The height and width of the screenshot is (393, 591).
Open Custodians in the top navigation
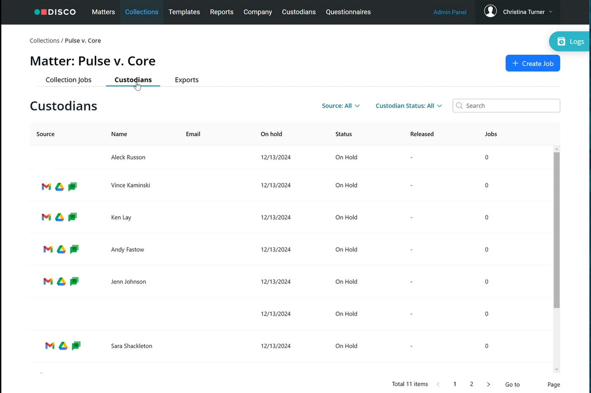299,12
